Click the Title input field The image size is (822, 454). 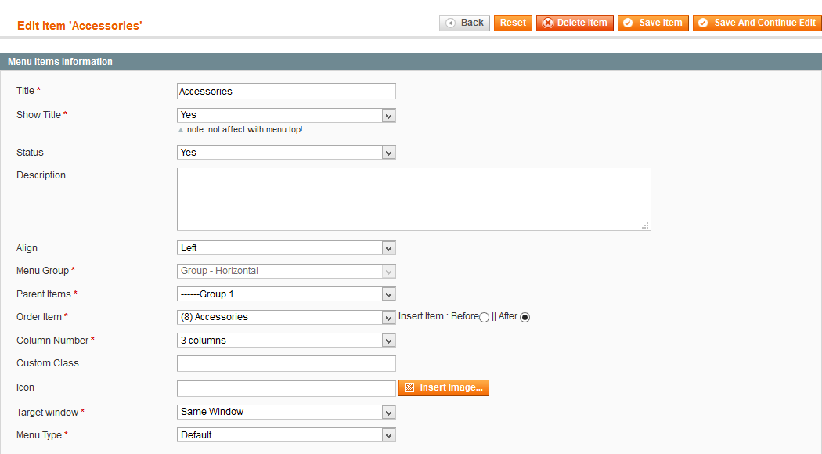287,92
